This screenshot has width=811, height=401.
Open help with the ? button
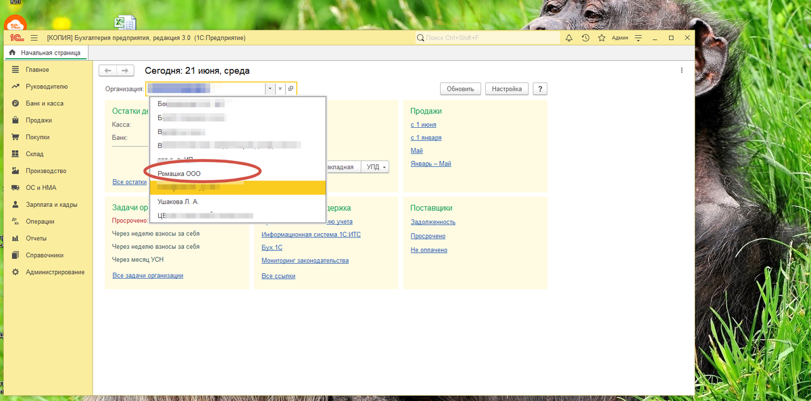point(540,89)
